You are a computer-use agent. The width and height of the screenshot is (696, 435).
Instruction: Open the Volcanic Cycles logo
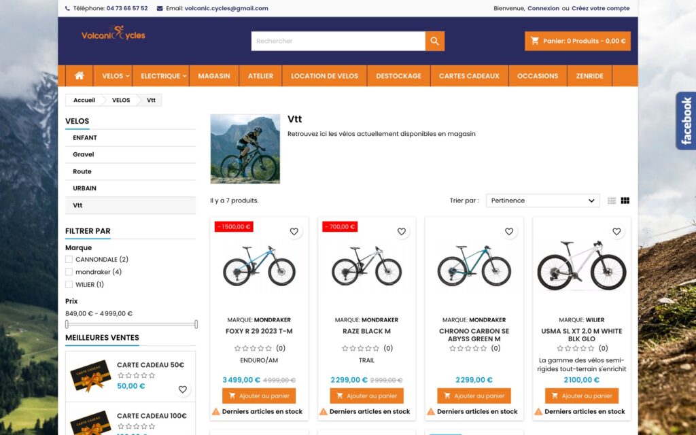tap(114, 34)
